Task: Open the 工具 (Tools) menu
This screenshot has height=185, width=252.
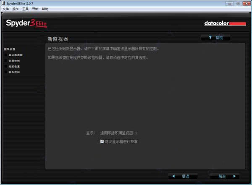Action: (26, 9)
